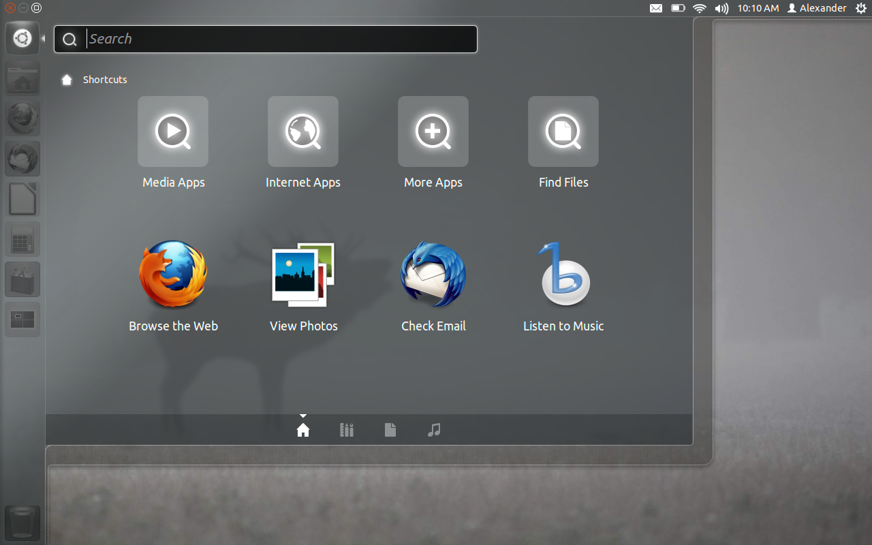Open the Trash in the launcher
Image resolution: width=872 pixels, height=545 pixels.
pyautogui.click(x=22, y=523)
